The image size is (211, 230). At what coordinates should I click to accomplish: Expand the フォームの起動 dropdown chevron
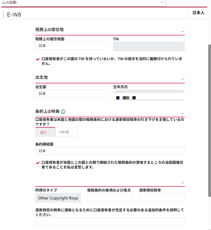[x=162, y=2]
